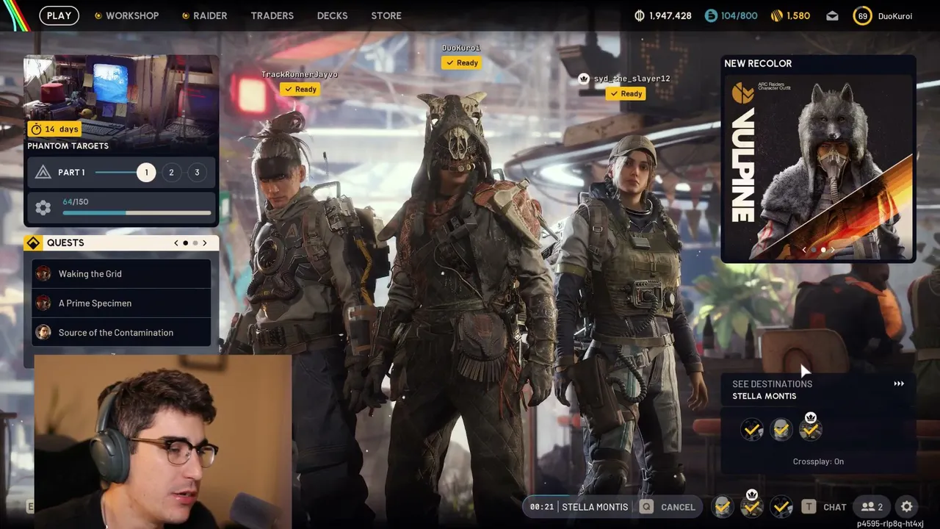Select the Play tab
Image resolution: width=940 pixels, height=529 pixels.
[59, 15]
